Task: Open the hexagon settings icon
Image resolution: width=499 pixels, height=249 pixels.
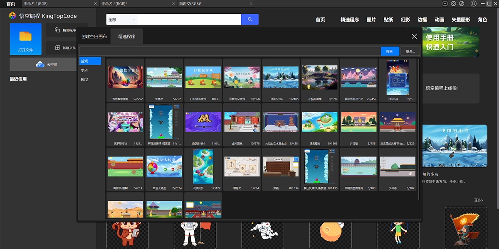Action: (453, 4)
